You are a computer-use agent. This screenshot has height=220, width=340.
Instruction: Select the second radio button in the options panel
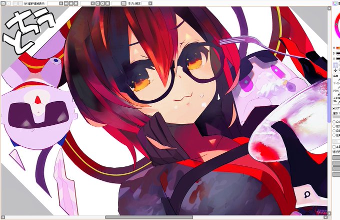pyautogui.click(x=334, y=126)
